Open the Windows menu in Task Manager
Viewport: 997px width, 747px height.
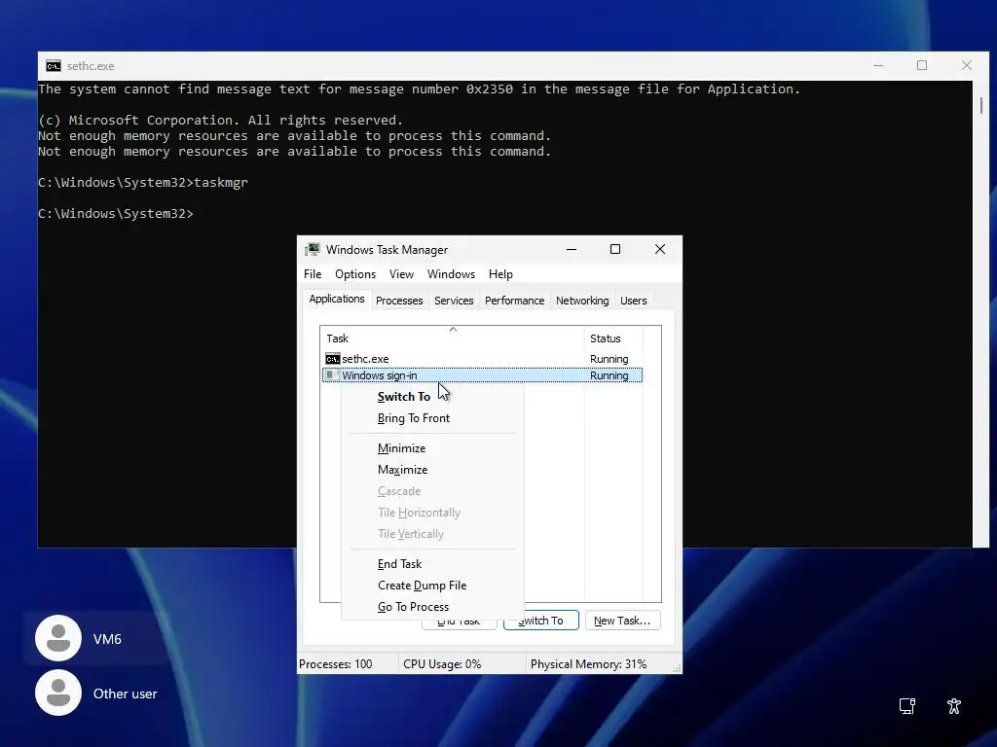[451, 274]
